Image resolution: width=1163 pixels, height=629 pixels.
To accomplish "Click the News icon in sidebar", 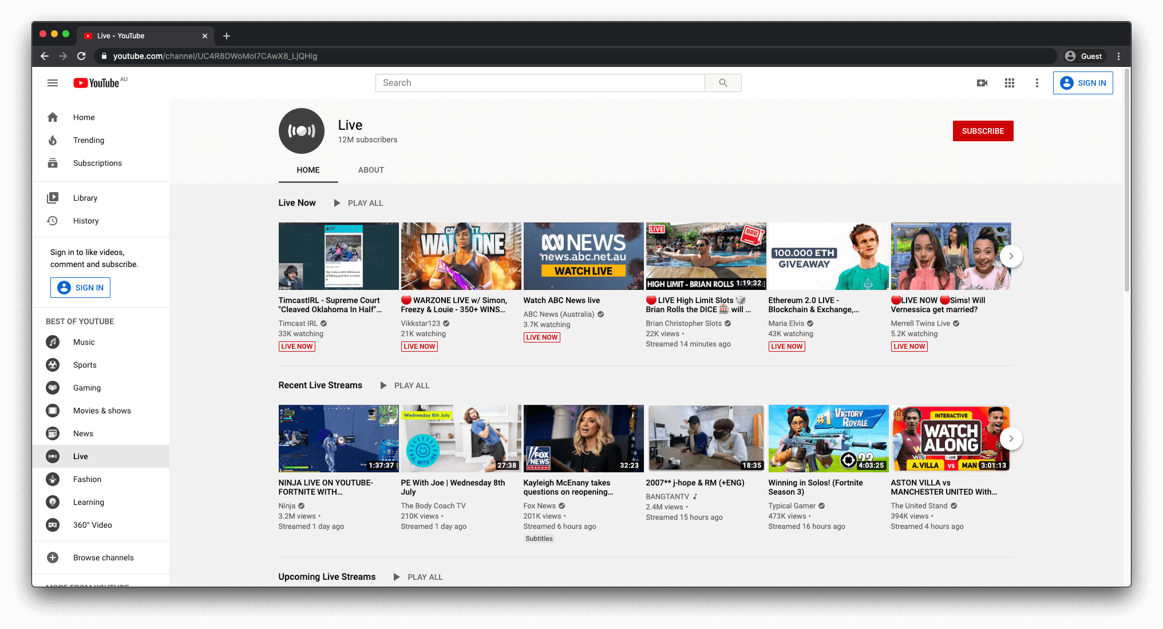I will pyautogui.click(x=52, y=433).
